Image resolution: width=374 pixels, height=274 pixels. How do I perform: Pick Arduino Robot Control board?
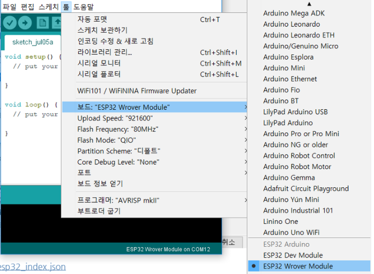tap(309, 156)
